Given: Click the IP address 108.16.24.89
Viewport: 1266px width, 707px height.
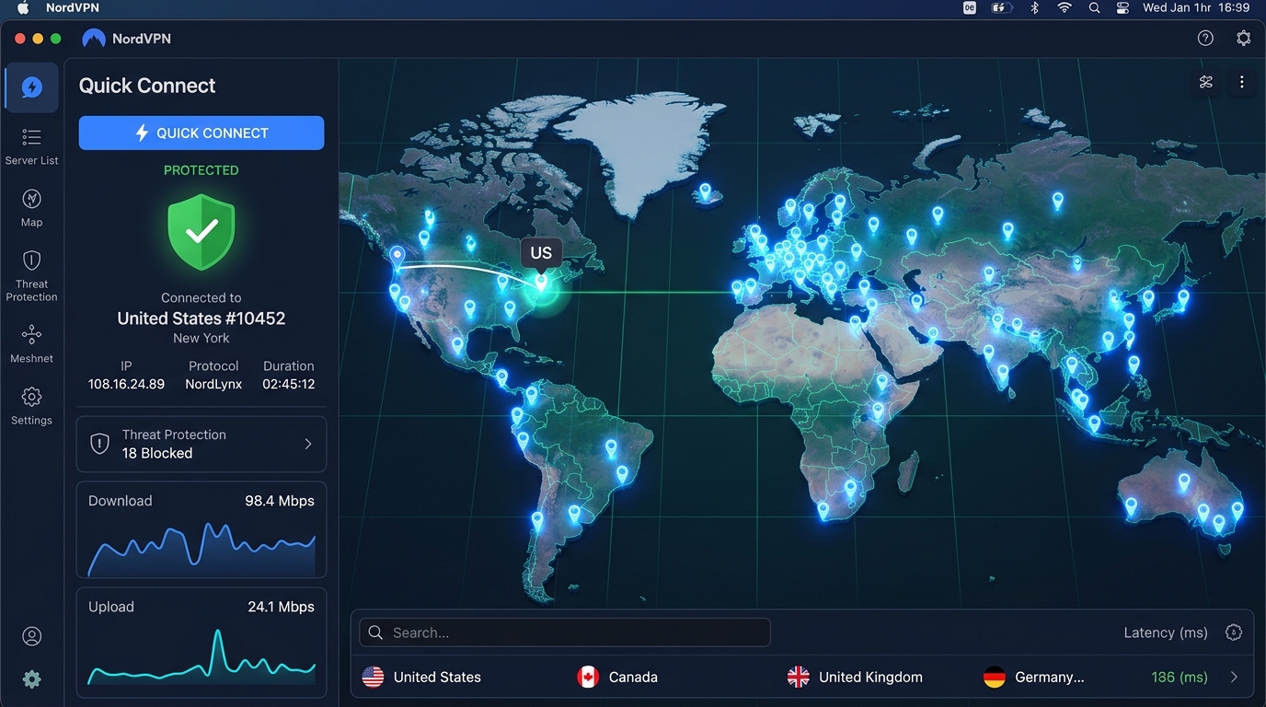Looking at the screenshot, I should (126, 384).
